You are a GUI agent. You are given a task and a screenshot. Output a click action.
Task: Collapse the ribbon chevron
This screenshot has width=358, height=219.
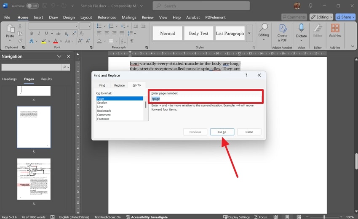click(353, 46)
